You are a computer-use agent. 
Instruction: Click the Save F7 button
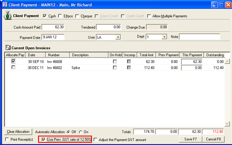190,139
